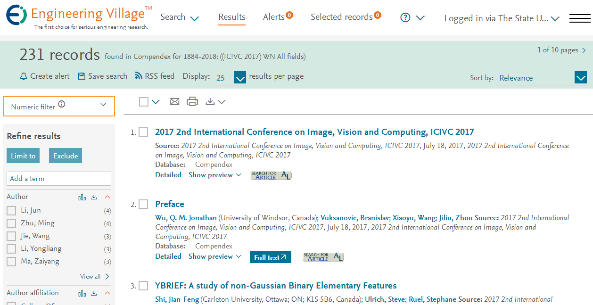Screen dimensions: 593x305
Task: Click the Numeric filter info icon
Action: [x=62, y=105]
